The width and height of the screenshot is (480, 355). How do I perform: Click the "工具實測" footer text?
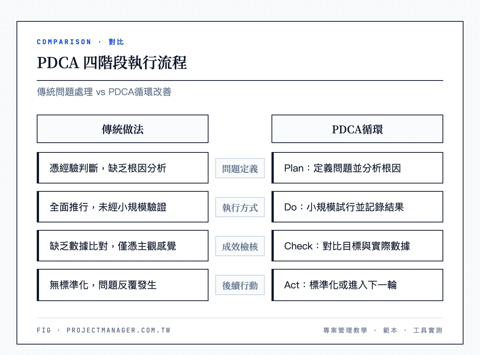(428, 330)
